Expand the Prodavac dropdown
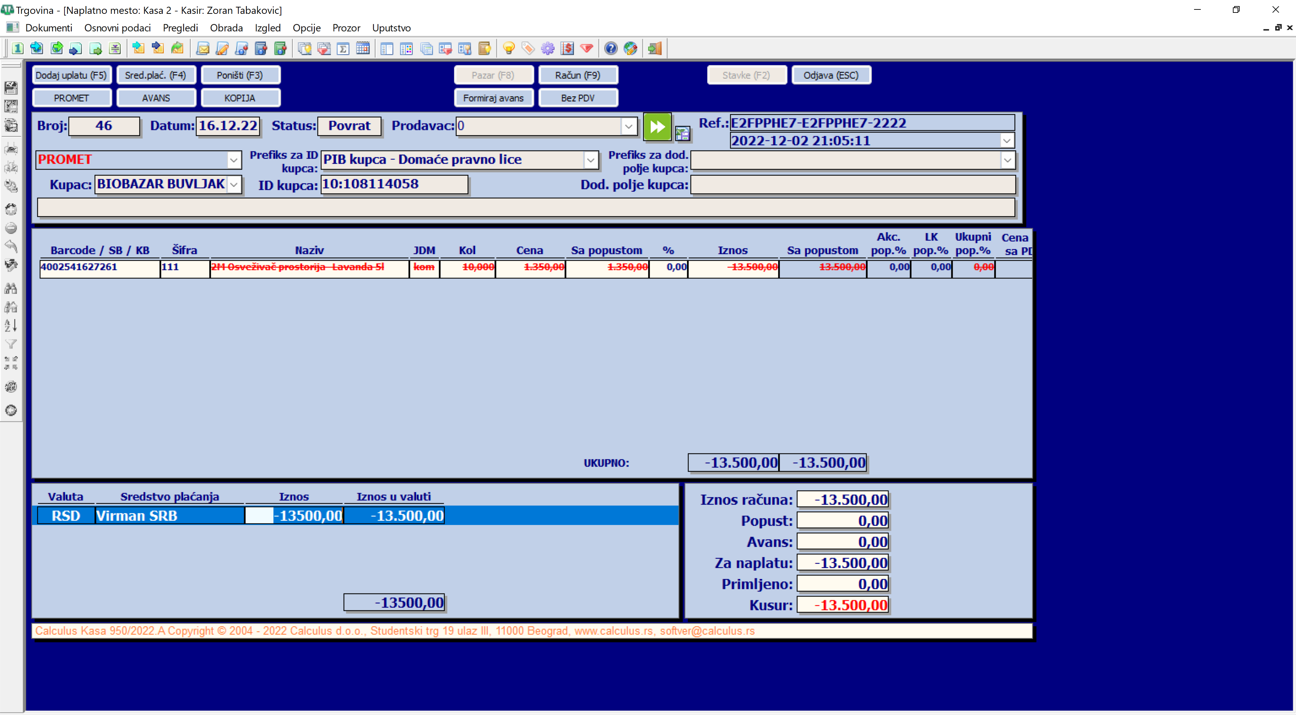The height and width of the screenshot is (715, 1296). tap(628, 126)
